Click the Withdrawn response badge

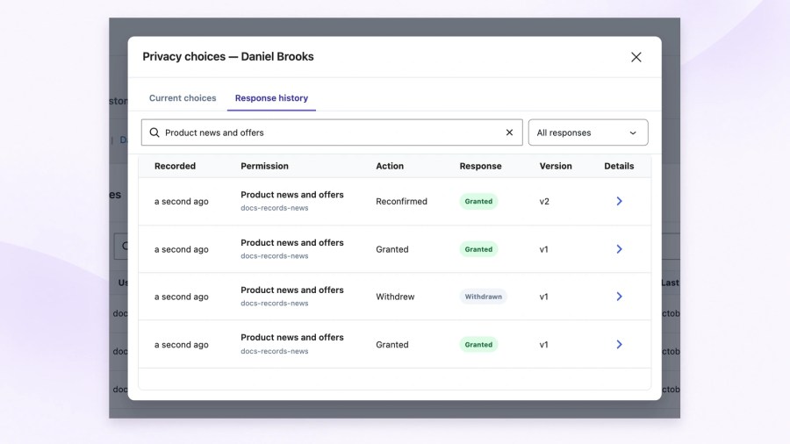[x=483, y=297]
